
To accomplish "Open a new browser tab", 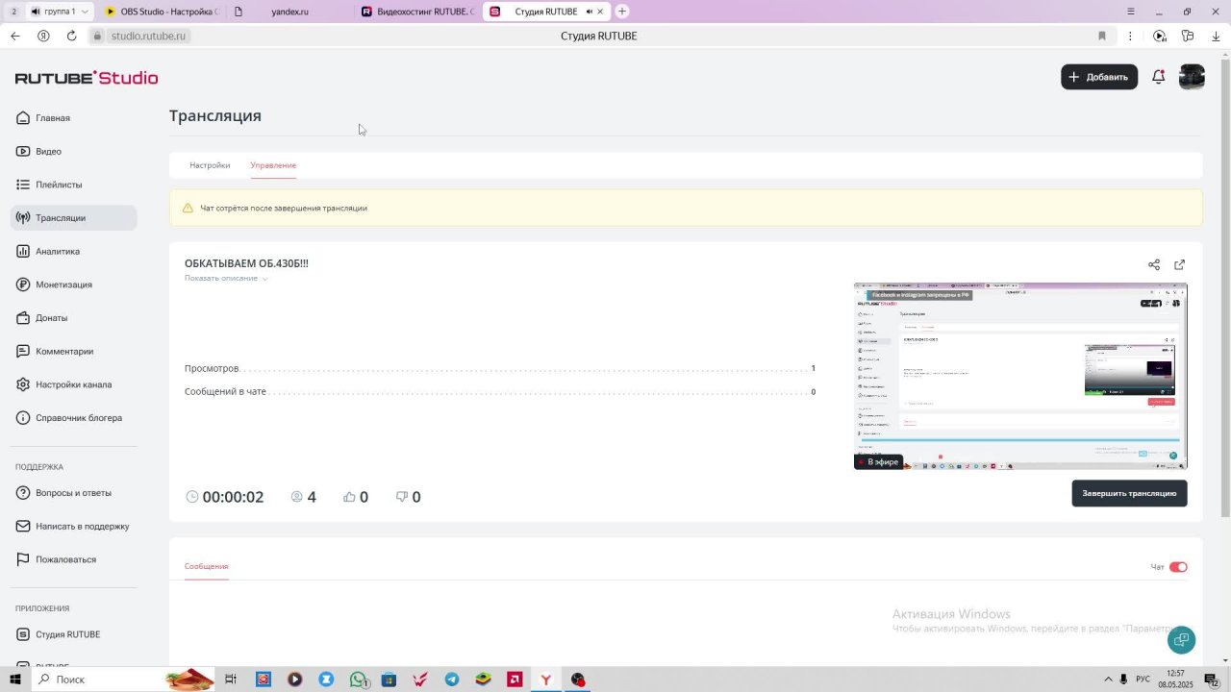I will tap(622, 12).
